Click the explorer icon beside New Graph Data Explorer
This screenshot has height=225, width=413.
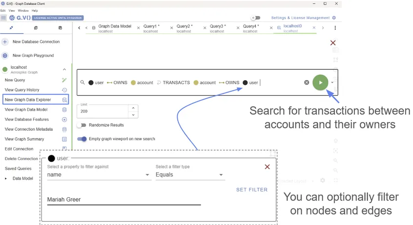[64, 100]
